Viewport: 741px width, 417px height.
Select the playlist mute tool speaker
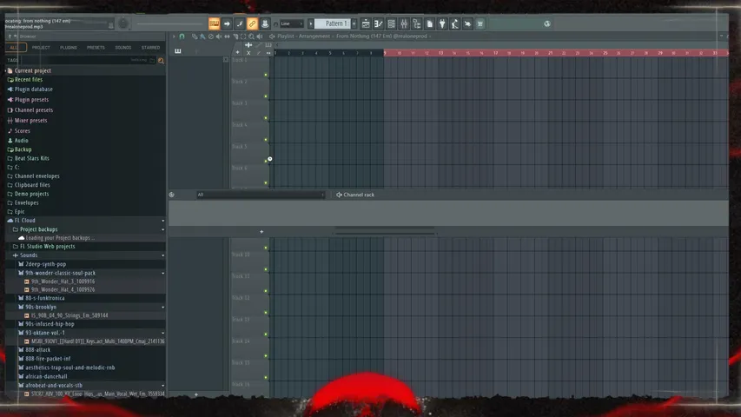click(219, 36)
